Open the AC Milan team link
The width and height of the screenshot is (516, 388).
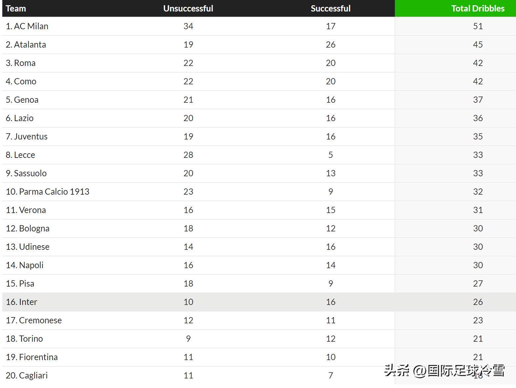(x=31, y=26)
